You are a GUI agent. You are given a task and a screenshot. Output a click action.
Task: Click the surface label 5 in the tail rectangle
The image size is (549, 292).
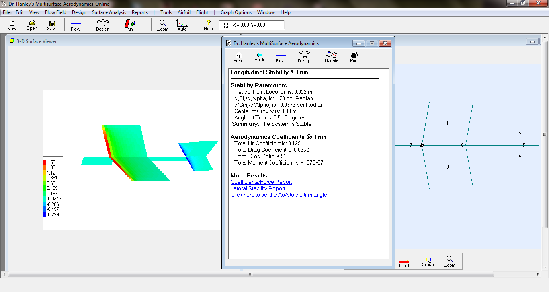click(524, 145)
